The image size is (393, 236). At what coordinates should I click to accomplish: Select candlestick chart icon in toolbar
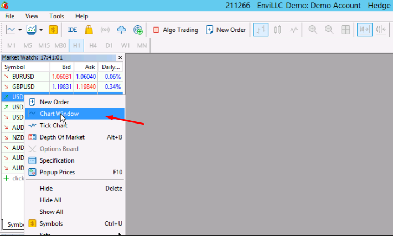(x=278, y=30)
